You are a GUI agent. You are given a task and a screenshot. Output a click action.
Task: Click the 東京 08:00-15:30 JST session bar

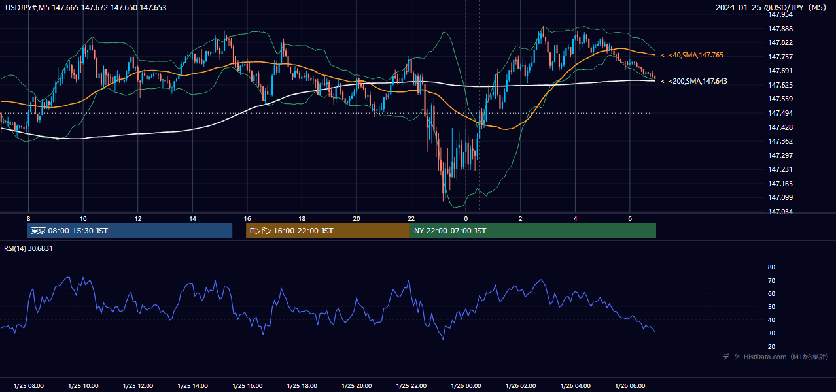point(130,231)
